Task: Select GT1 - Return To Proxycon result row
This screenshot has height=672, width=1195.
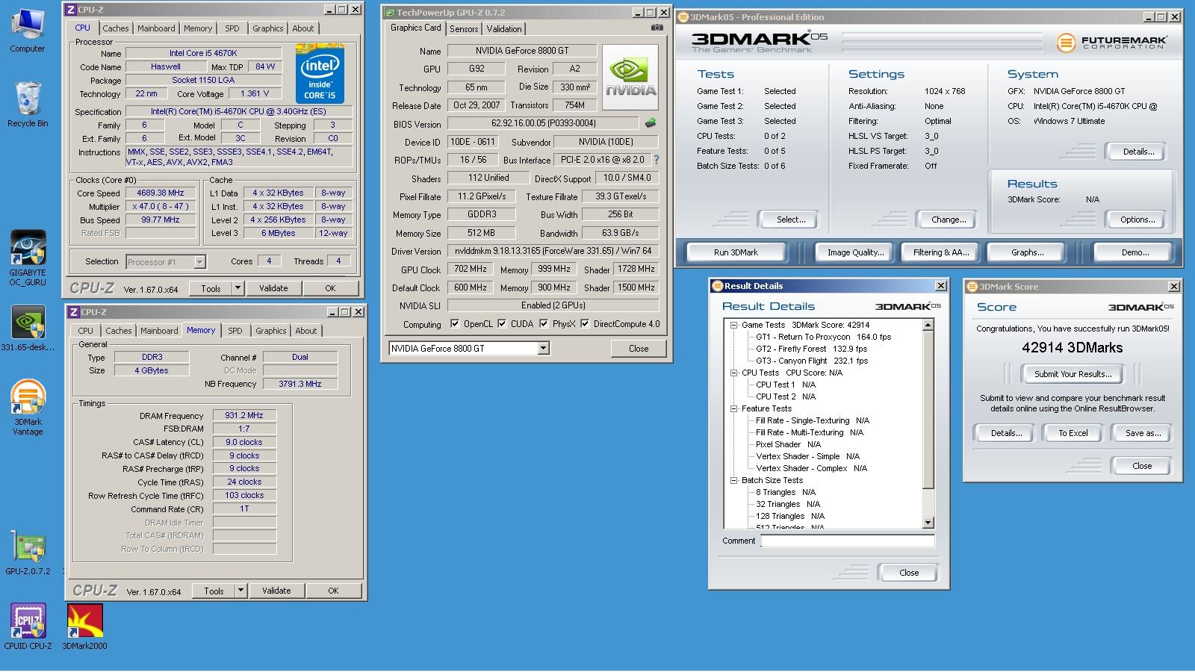Action: tap(823, 337)
